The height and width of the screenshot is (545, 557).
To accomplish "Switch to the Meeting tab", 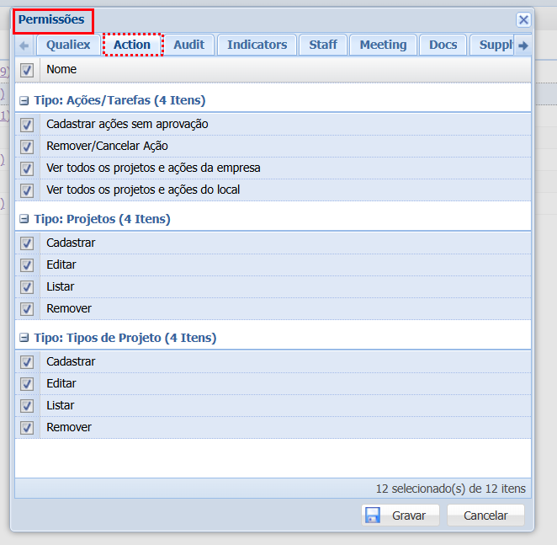I will tap(383, 45).
